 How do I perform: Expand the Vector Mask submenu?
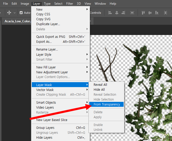(60, 90)
